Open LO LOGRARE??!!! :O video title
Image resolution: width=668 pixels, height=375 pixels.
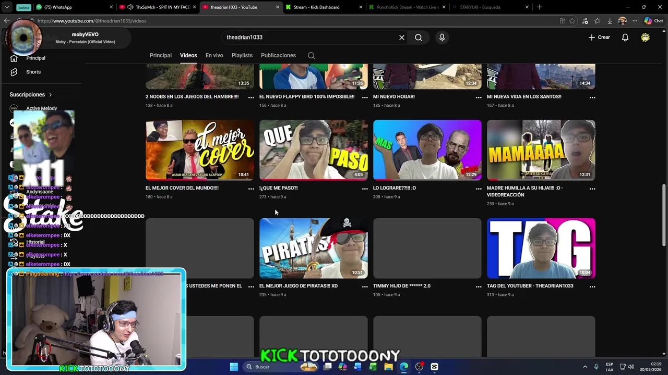[x=395, y=188]
